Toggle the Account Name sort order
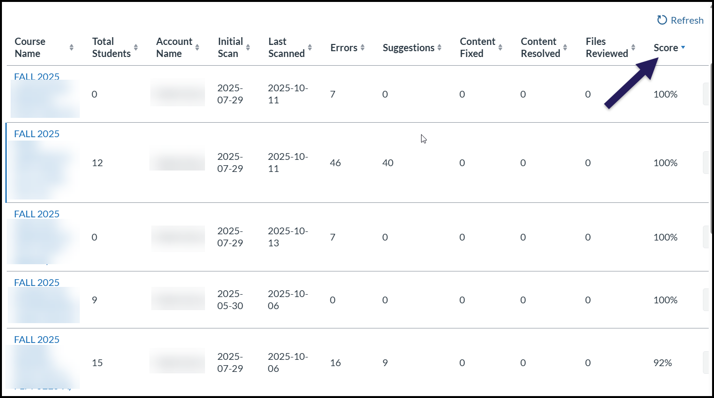The height and width of the screenshot is (398, 714). [198, 47]
